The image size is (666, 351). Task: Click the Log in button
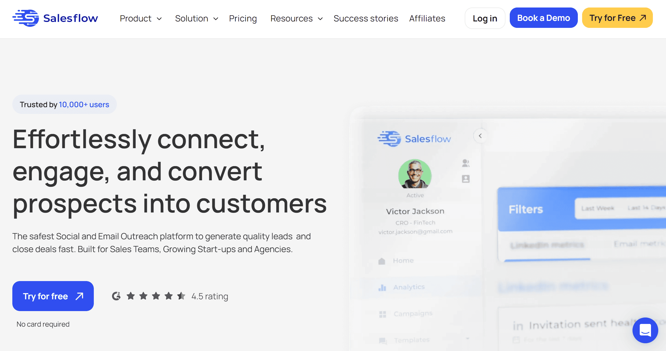[485, 18]
